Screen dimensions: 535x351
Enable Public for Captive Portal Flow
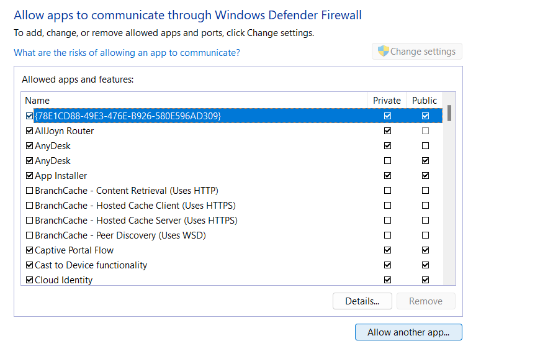425,250
